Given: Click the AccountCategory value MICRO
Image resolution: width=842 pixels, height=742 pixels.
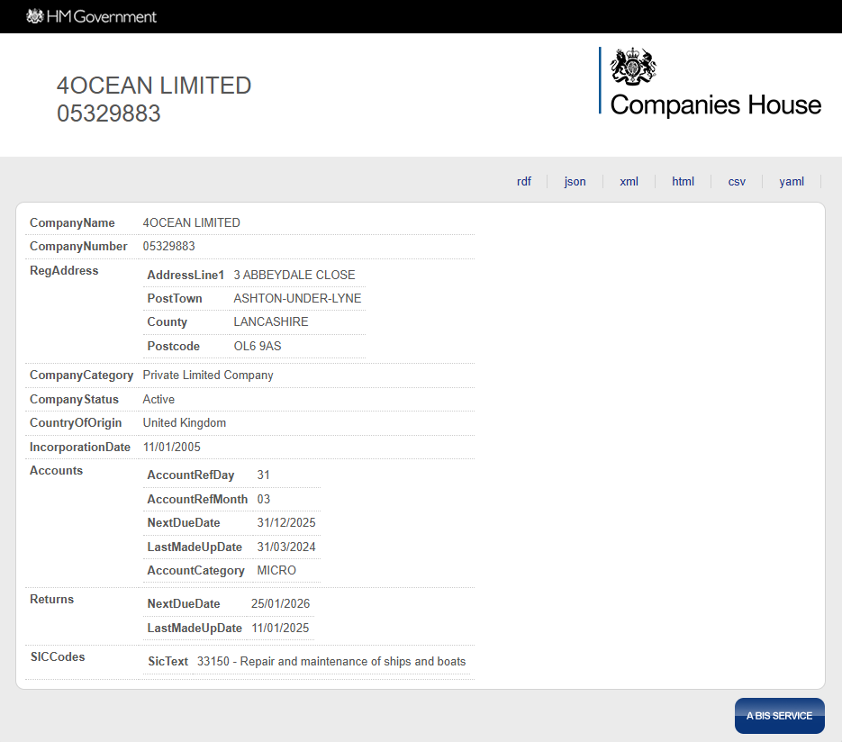Looking at the screenshot, I should pos(276,571).
